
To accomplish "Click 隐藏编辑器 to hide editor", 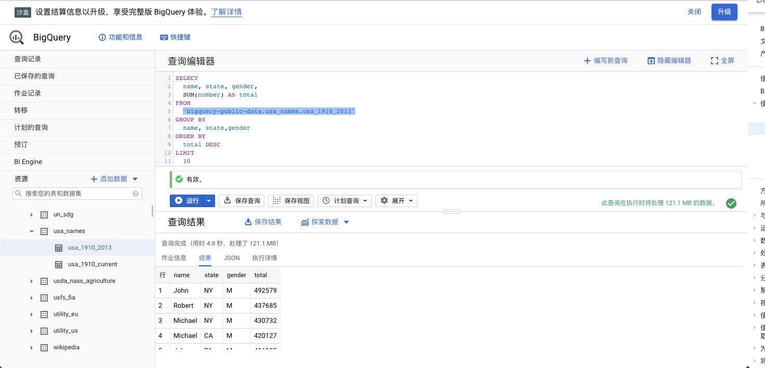I will [669, 61].
